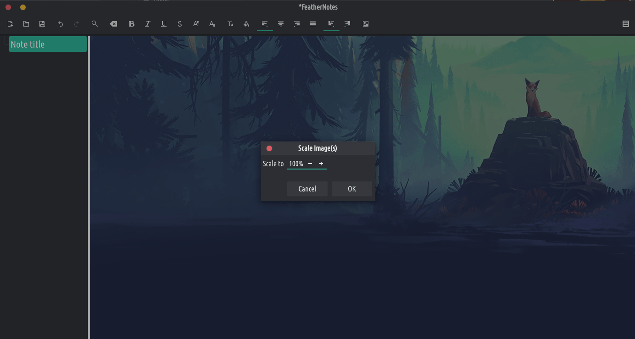The image size is (635, 339).
Task: Increase scale with the plus stepper
Action: (321, 164)
